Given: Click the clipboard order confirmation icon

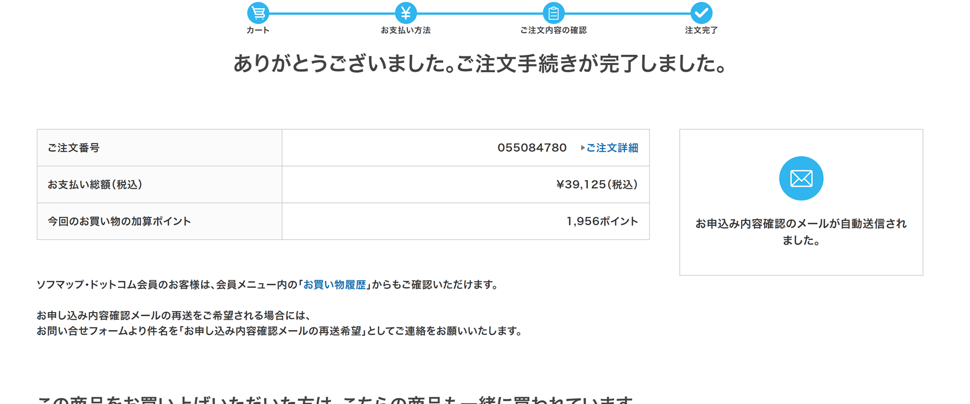Looking at the screenshot, I should point(553,13).
